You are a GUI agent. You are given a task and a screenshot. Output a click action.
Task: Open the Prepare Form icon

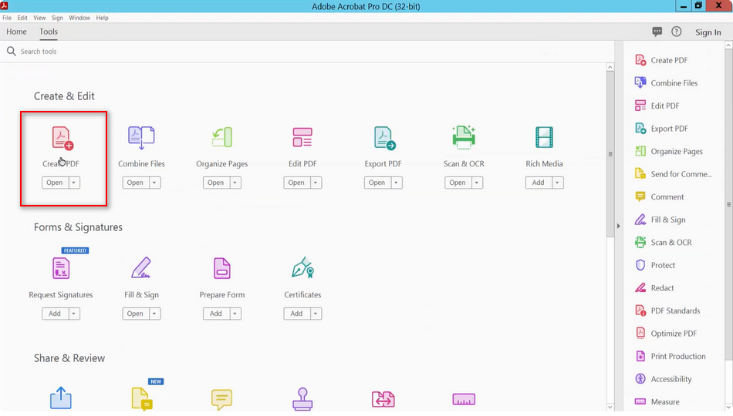(222, 268)
